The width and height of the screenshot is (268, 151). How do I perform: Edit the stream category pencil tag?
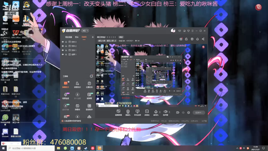107,41
